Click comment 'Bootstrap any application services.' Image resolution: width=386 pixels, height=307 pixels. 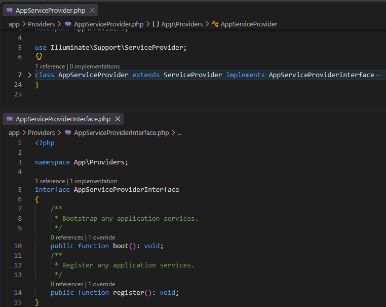pos(130,219)
